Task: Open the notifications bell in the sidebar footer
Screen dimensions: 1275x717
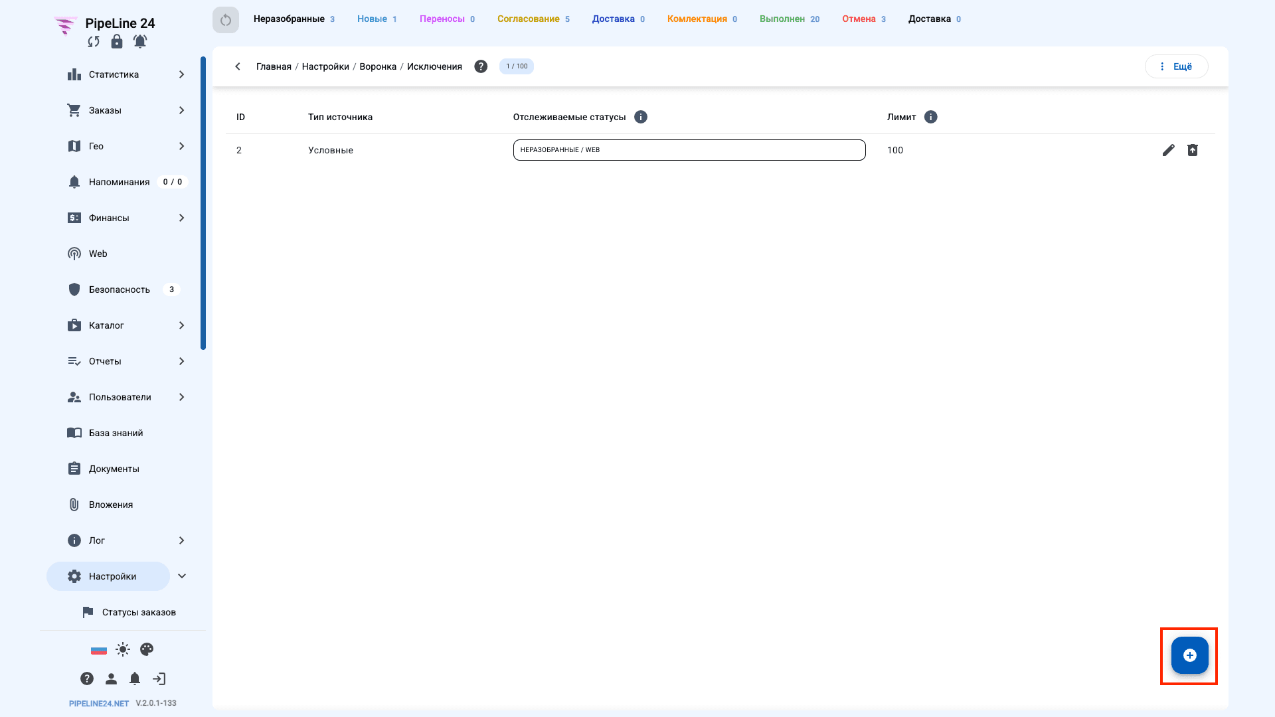Action: point(135,678)
